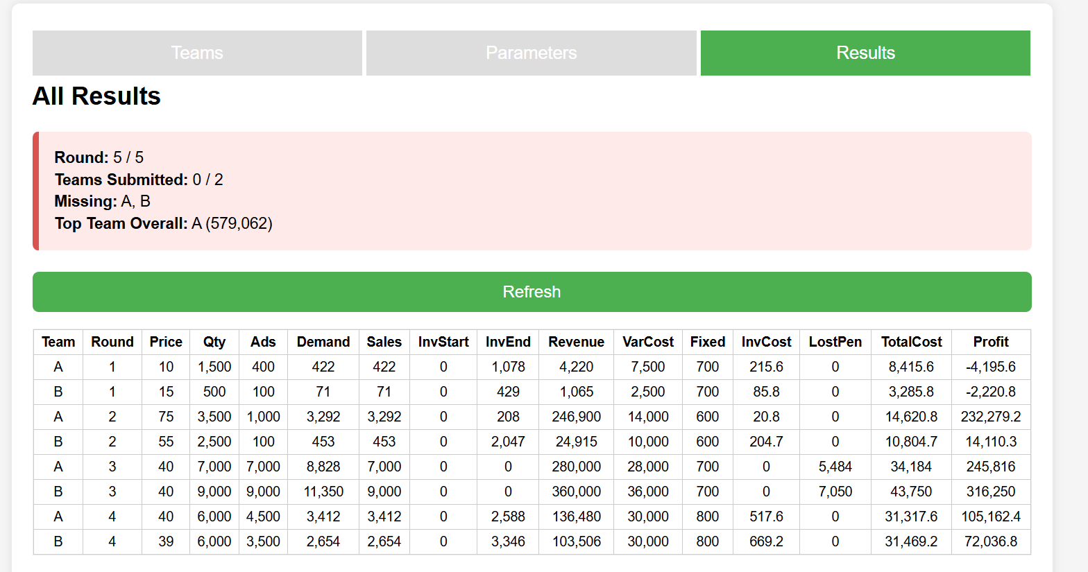Click the LostPen column header
Viewport: 1088px width, 572px height.
click(835, 342)
